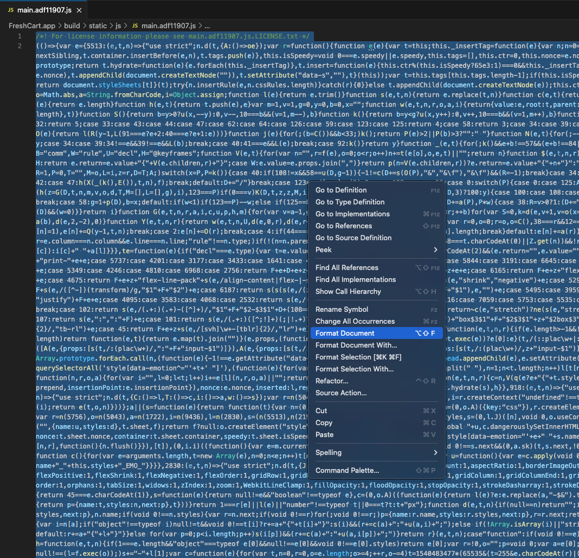This screenshot has width=579, height=558.
Task: Choose Go to Definition
Action: point(376,190)
